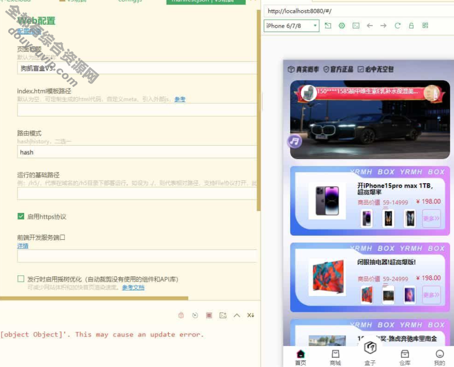Stop the running task with red square
The width and height of the screenshot is (454, 367).
[x=209, y=315]
